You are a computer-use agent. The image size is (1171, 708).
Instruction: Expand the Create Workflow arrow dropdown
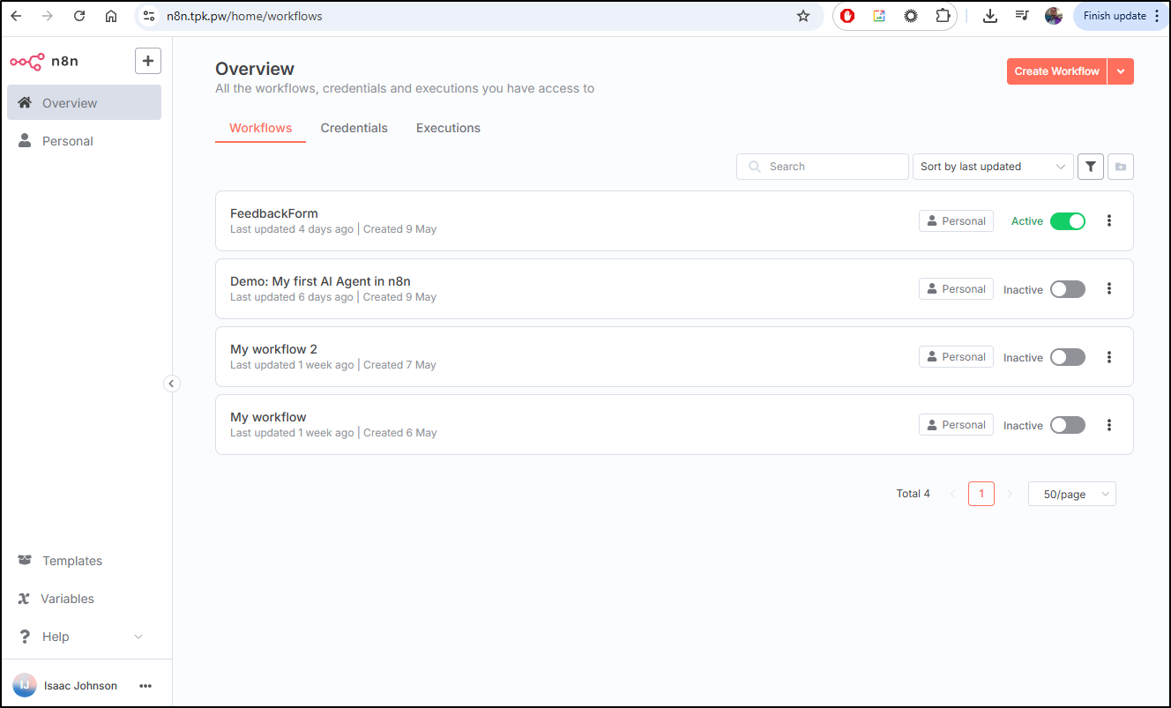pyautogui.click(x=1121, y=71)
